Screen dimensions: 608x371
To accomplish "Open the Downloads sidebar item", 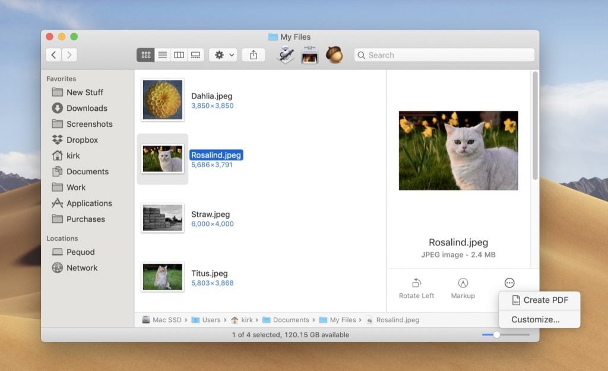I will 85,108.
